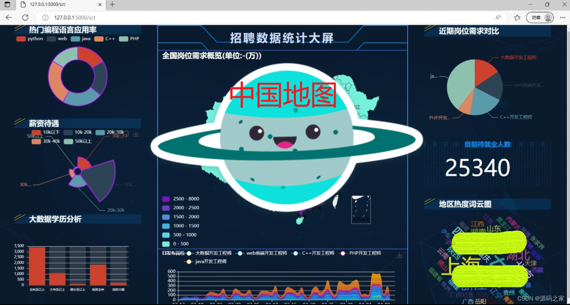Toggle the C++ legend item

[x=105, y=39]
